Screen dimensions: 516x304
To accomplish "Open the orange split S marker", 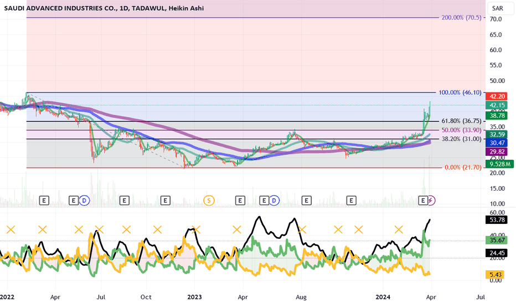I will tap(209, 200).
